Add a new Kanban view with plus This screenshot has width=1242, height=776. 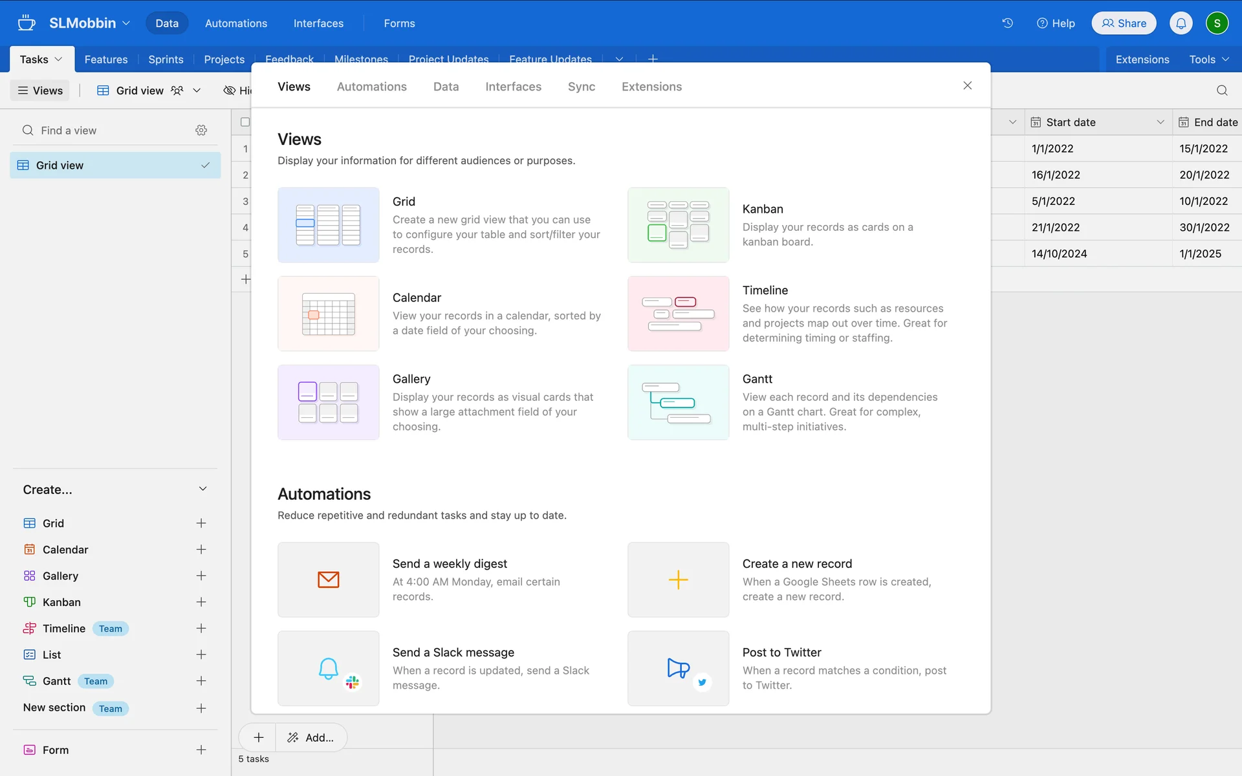(201, 602)
